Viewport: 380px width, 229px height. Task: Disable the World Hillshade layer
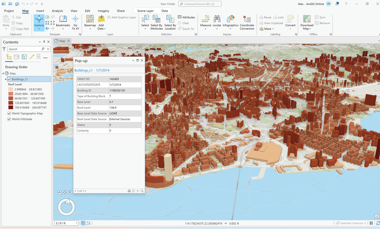(9, 119)
